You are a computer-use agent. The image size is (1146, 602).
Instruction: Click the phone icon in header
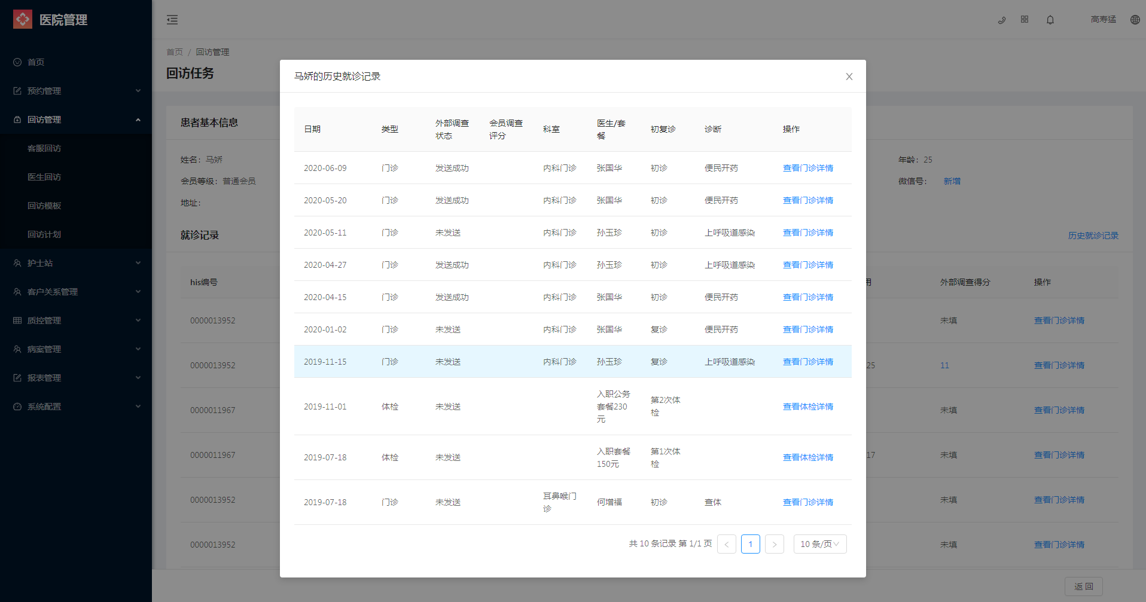[1002, 20]
